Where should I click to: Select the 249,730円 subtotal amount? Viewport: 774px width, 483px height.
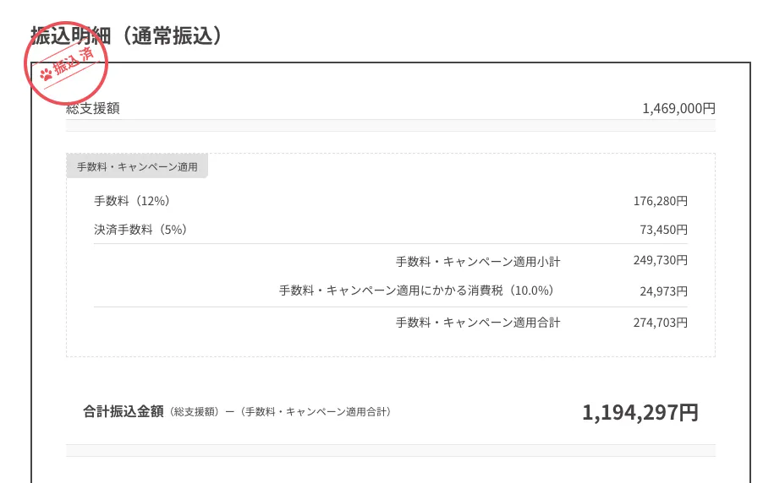[x=660, y=260]
